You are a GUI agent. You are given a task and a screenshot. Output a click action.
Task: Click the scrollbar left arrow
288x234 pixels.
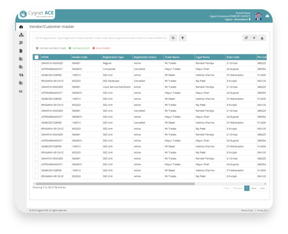point(34,184)
